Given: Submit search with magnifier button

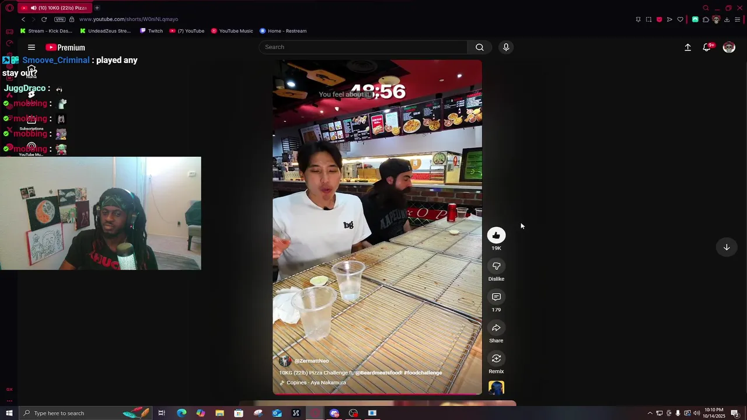Looking at the screenshot, I should [x=480, y=47].
